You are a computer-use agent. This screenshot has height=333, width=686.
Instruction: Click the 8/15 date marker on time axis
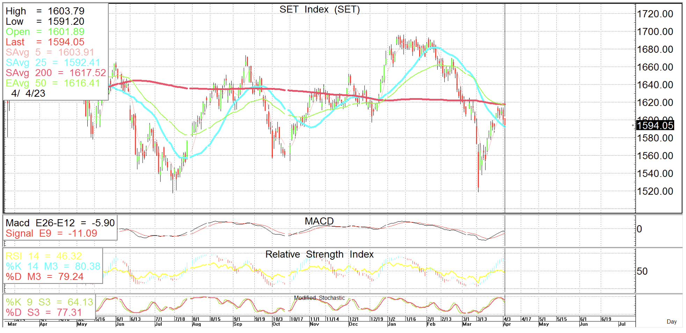pyautogui.click(x=216, y=319)
